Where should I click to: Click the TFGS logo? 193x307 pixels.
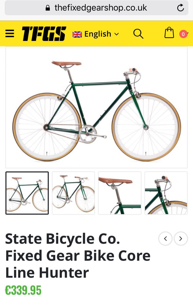click(x=44, y=34)
